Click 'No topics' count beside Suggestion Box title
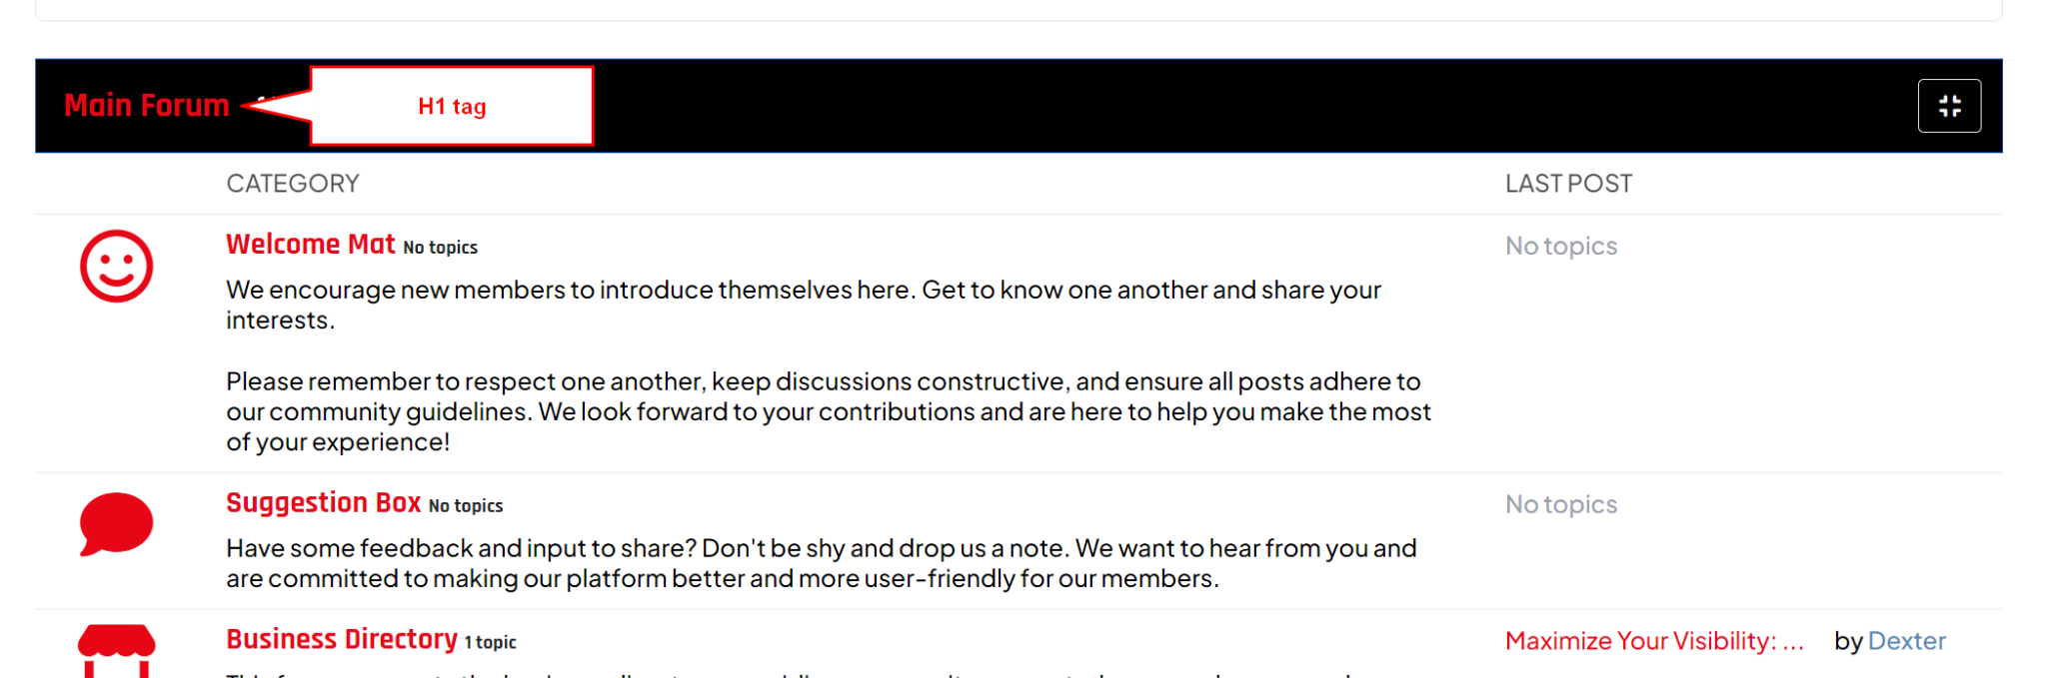 466,506
